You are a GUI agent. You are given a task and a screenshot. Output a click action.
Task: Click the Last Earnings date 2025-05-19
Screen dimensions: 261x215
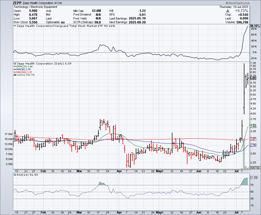click(x=137, y=18)
